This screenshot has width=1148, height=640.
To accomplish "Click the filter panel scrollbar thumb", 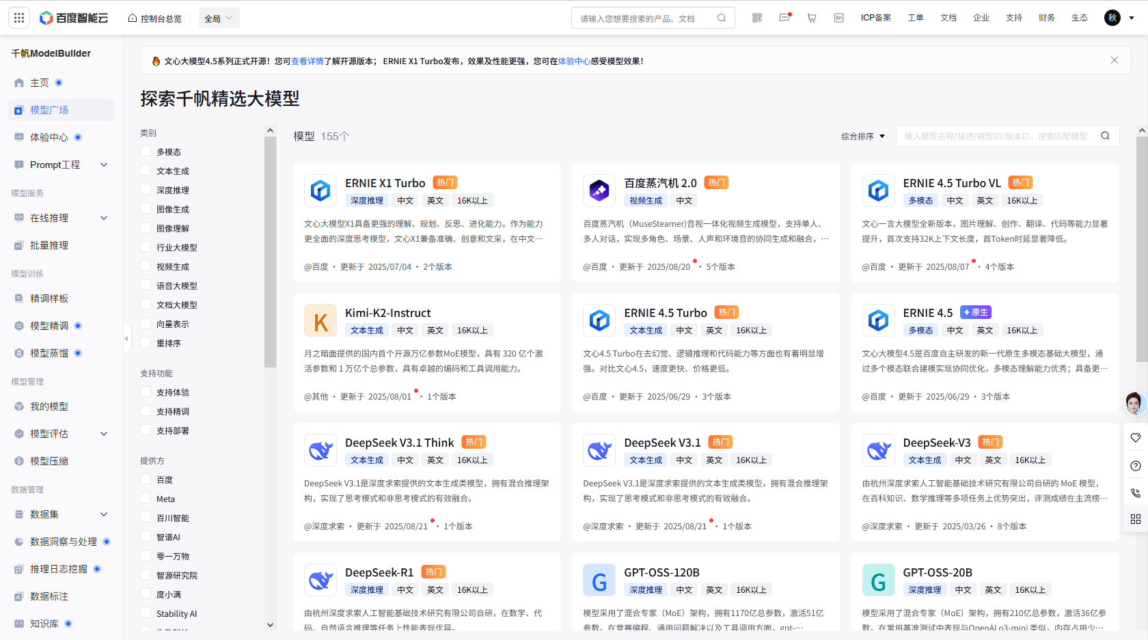I will click(270, 251).
